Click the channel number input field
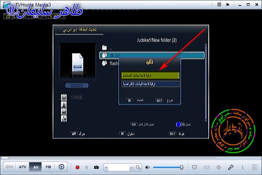Image resolution: width=262 pixels, height=175 pixels. click(x=119, y=167)
